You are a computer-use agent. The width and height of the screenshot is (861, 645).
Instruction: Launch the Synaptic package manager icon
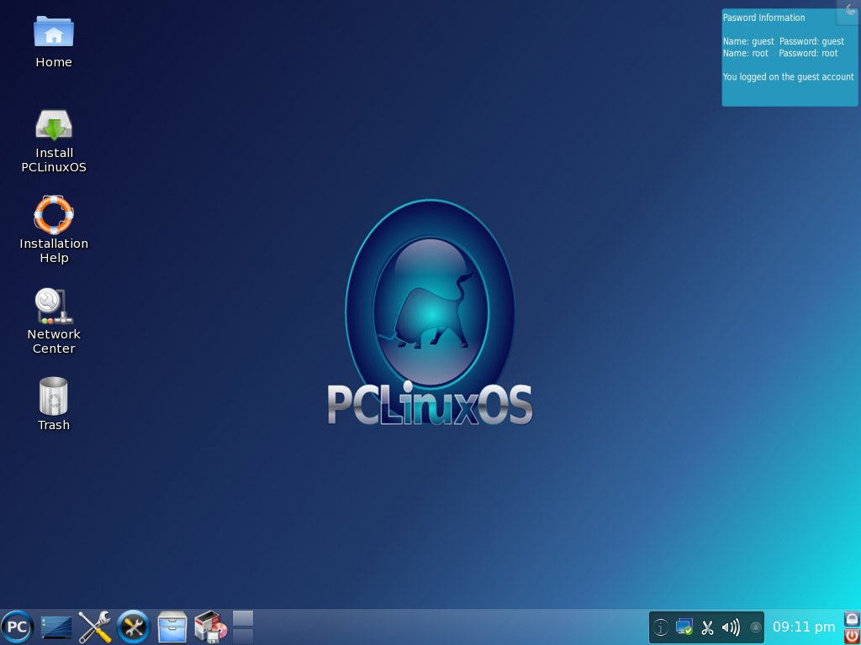(211, 627)
